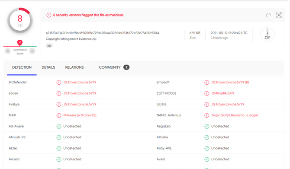Click the AhnLab-V3 vendor name
The width and height of the screenshot is (290, 169).
point(17,137)
